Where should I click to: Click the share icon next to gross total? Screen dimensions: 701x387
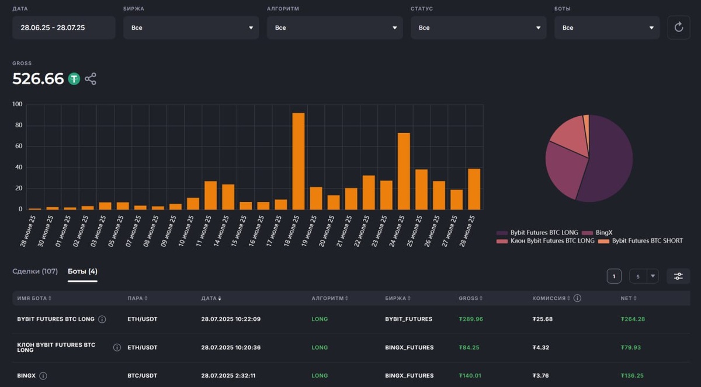91,79
